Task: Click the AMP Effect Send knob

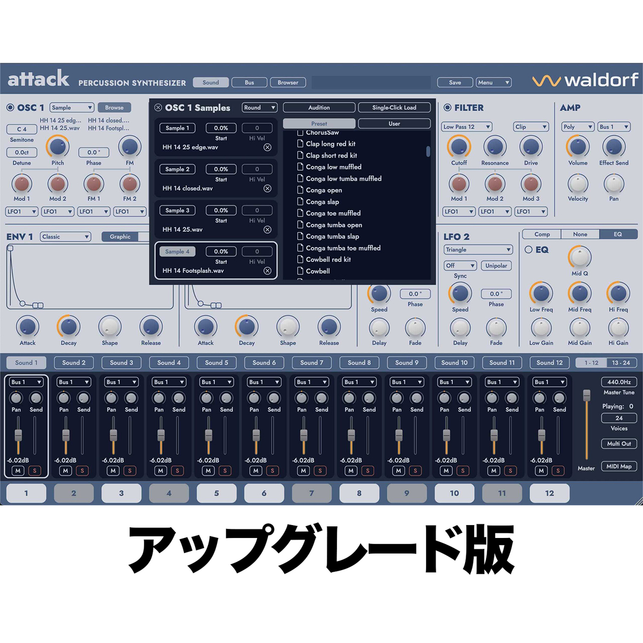Action: click(x=614, y=146)
